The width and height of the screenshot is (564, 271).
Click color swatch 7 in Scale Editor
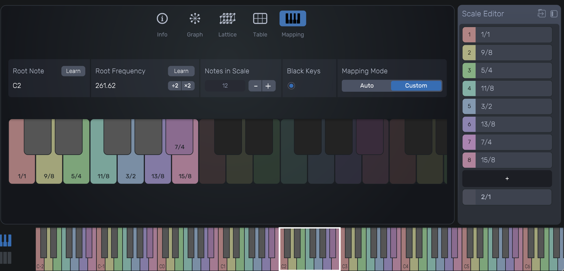point(469,142)
